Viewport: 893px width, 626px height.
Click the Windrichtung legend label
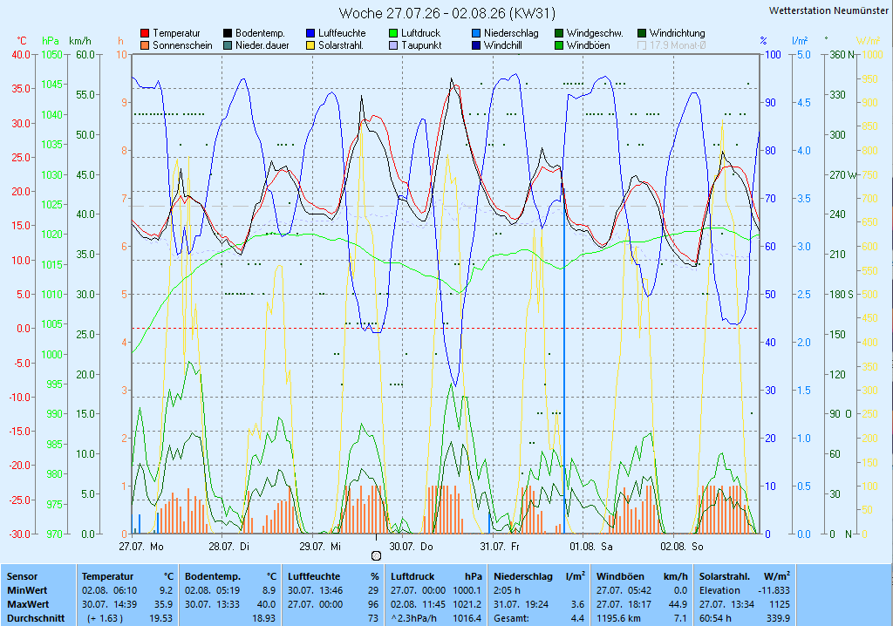click(x=677, y=34)
